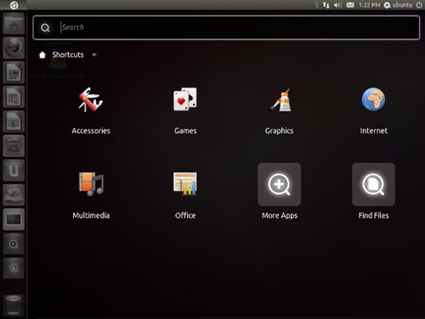Click the Find Files button
Viewport: 425px width, 319px height.
click(x=373, y=185)
